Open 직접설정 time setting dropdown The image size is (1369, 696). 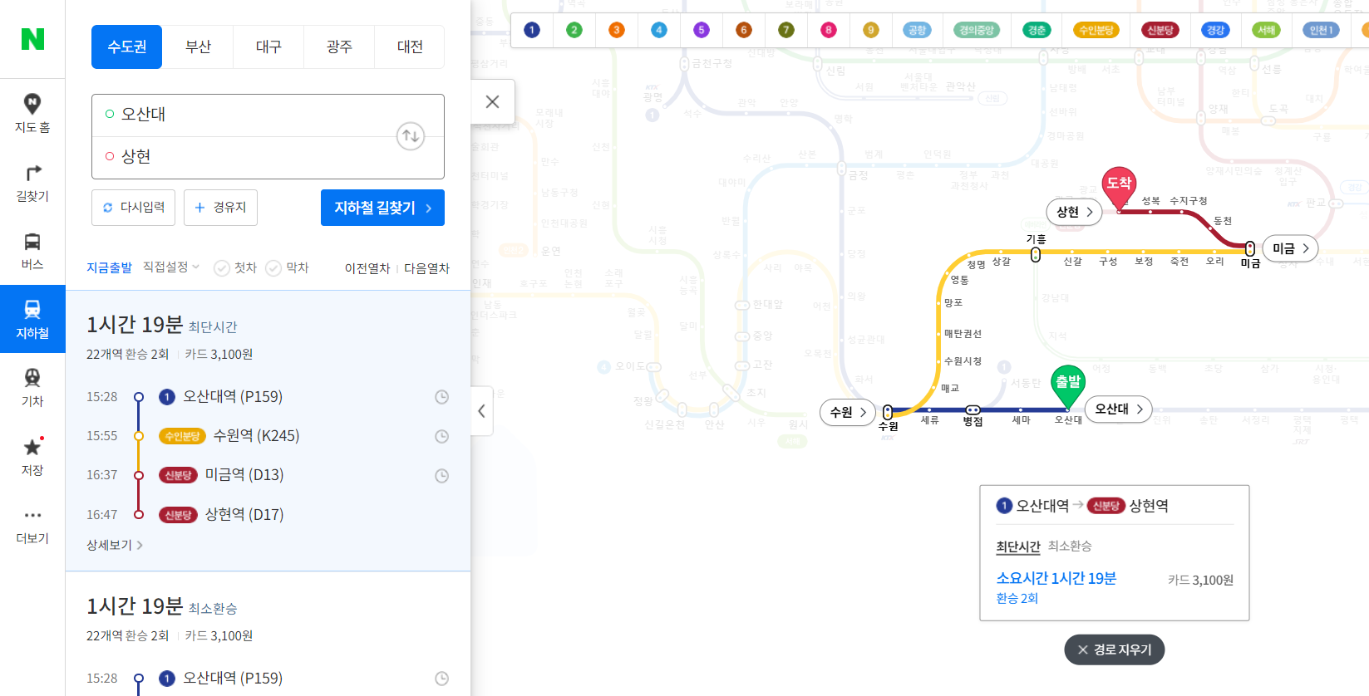171,267
